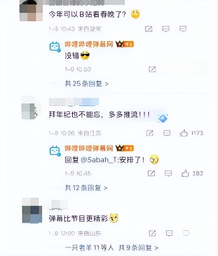Reply to Bilibili's 安排了 comment
This screenshot has width=218, height=256.
168,173
